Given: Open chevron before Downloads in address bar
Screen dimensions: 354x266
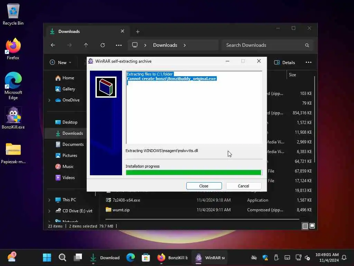Looking at the screenshot, I should [x=146, y=45].
